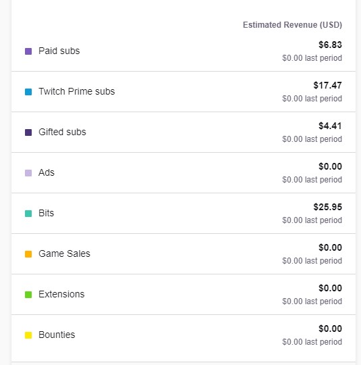The image size is (361, 365).
Task: Select the Game Sales row label
Action: pyautogui.click(x=64, y=253)
